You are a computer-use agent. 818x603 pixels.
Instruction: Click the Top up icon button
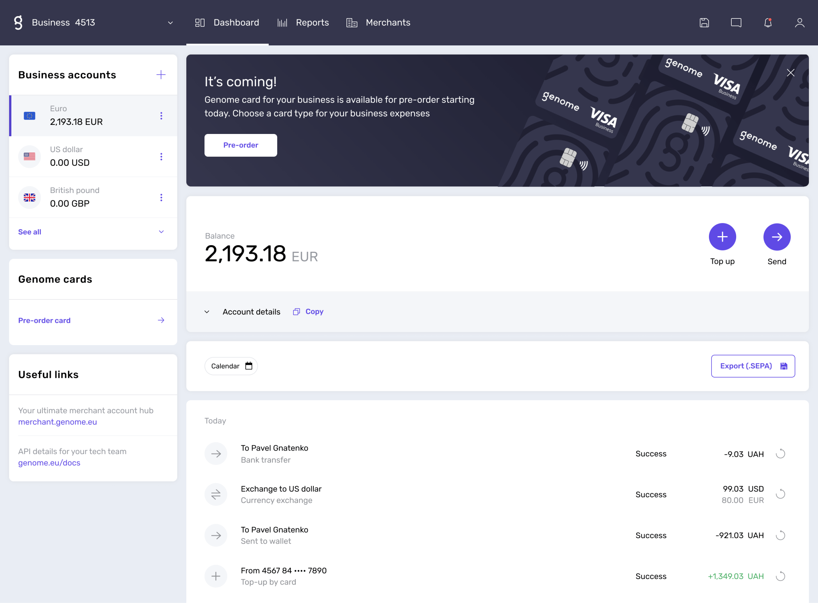722,237
